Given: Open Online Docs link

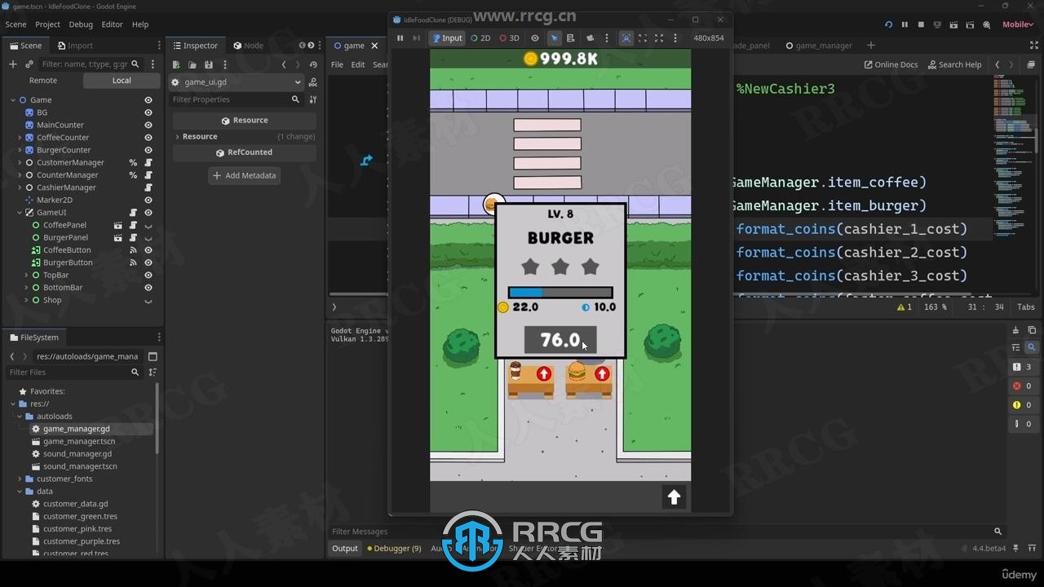Looking at the screenshot, I should pos(891,64).
